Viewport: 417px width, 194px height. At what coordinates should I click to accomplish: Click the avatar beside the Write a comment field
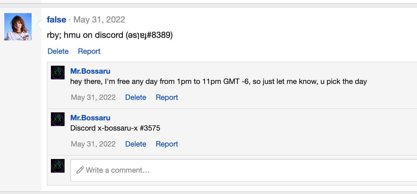coord(58,166)
